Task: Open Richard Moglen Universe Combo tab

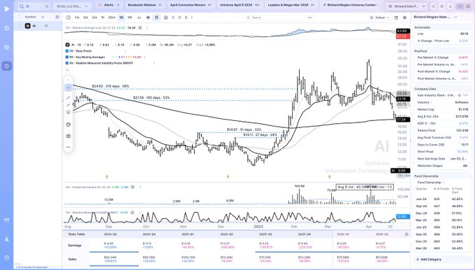Action: coord(351,5)
